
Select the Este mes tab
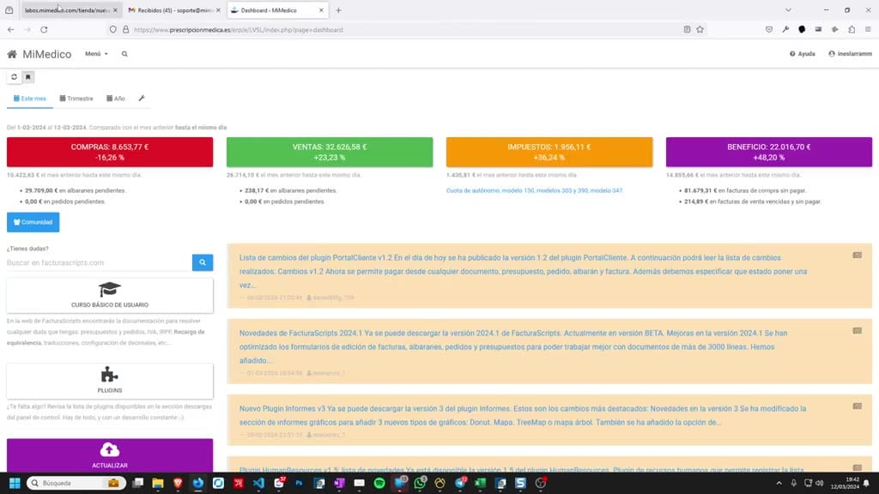coord(30,99)
